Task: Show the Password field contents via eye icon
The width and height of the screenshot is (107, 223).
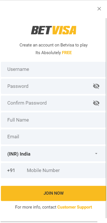Action: tap(96, 86)
